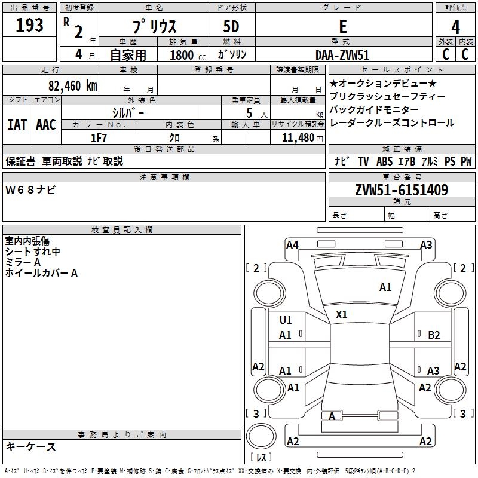Click the バックガイドモニター sales point
Viewport: 478px width, 478px height.
click(375, 109)
